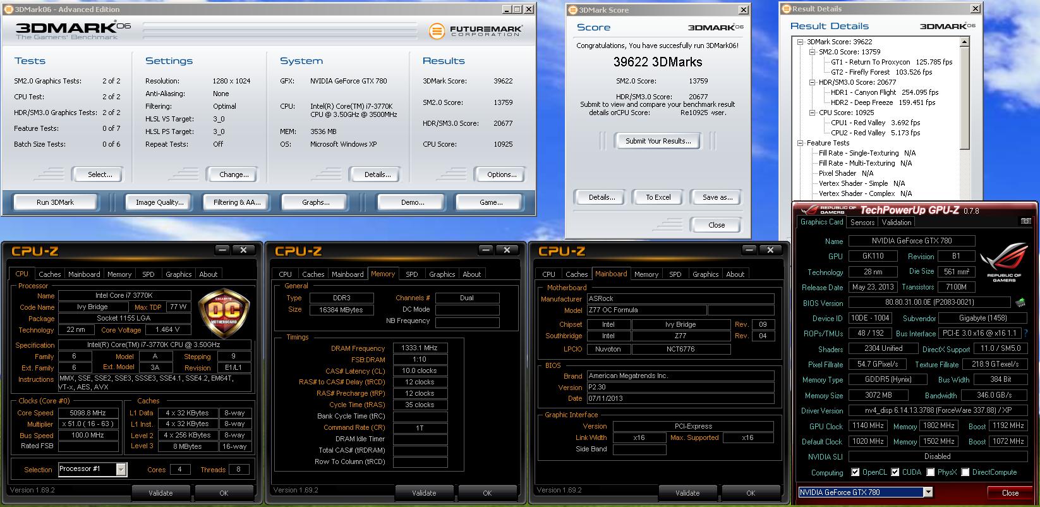Click Options... under the Results section
Screen dimensions: 1040x507
tap(502, 174)
